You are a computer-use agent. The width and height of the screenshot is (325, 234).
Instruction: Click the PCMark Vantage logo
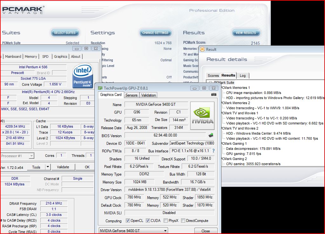point(23,10)
